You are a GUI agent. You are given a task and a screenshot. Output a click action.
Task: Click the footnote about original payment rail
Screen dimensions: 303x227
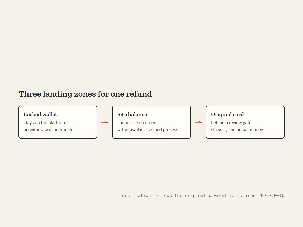click(203, 195)
